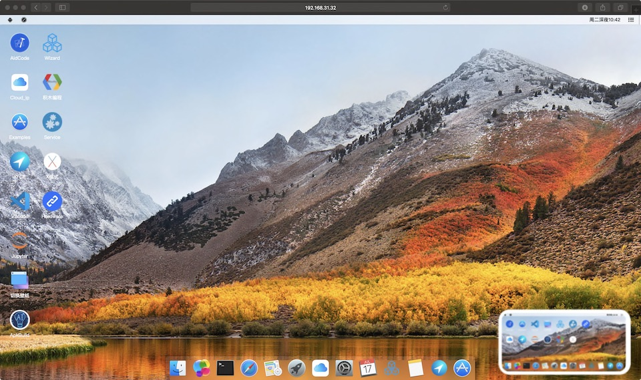
Task: Open the Service gears icon on desktop
Action: (x=52, y=122)
